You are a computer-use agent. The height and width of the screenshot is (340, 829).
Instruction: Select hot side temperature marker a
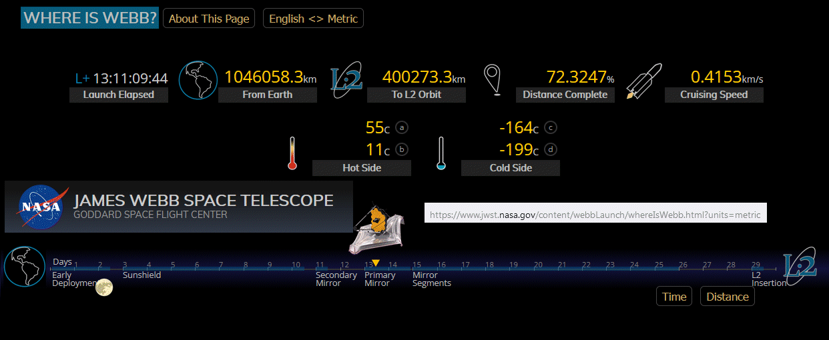pyautogui.click(x=401, y=127)
